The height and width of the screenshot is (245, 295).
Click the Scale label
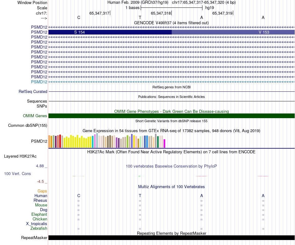tap(42, 8)
